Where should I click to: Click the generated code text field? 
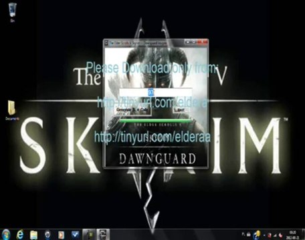pos(155,92)
